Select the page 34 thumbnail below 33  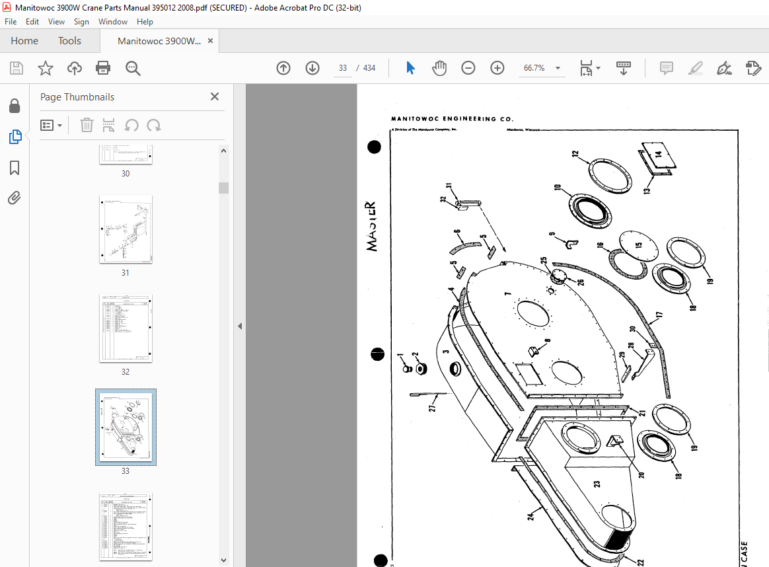pyautogui.click(x=126, y=526)
